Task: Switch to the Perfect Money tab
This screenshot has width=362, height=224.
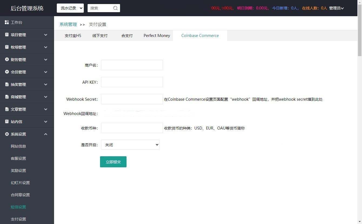Action: point(157,36)
